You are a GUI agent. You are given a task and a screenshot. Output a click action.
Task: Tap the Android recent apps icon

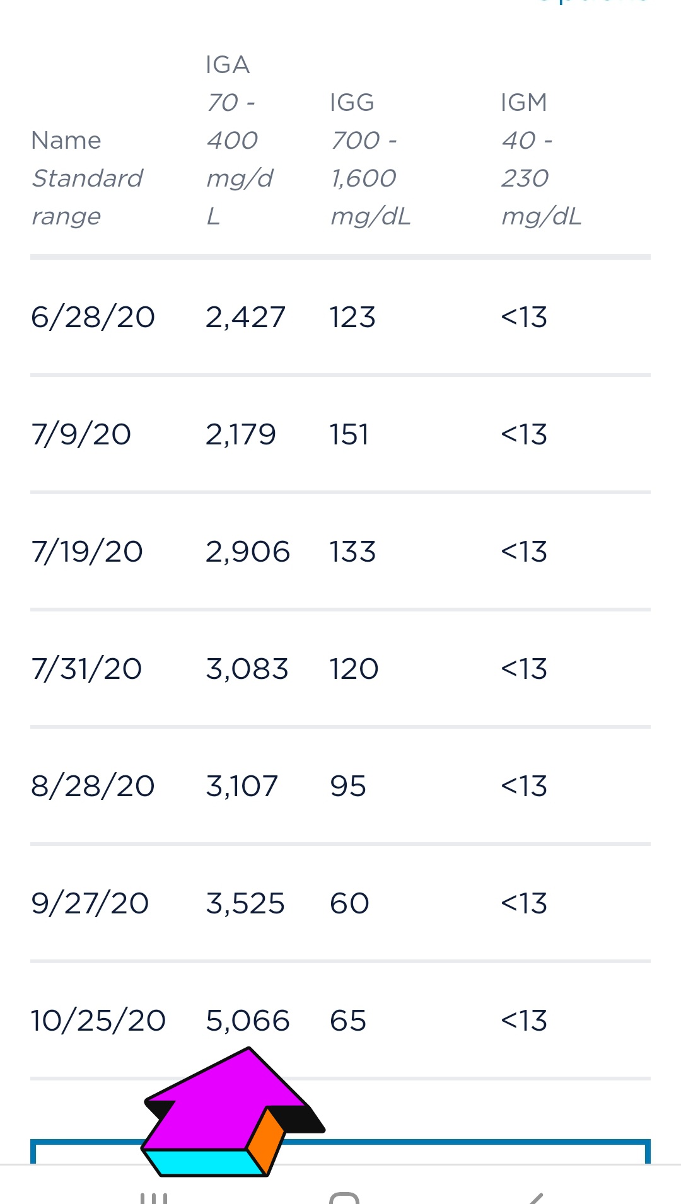154,1198
